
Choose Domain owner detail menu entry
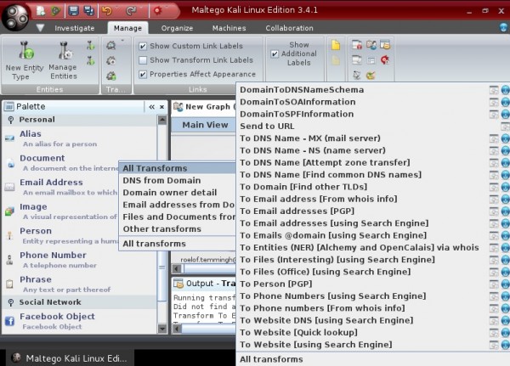[x=178, y=193]
